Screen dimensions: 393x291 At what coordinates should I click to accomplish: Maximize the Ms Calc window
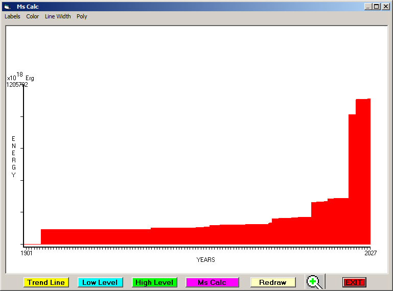(x=376, y=7)
